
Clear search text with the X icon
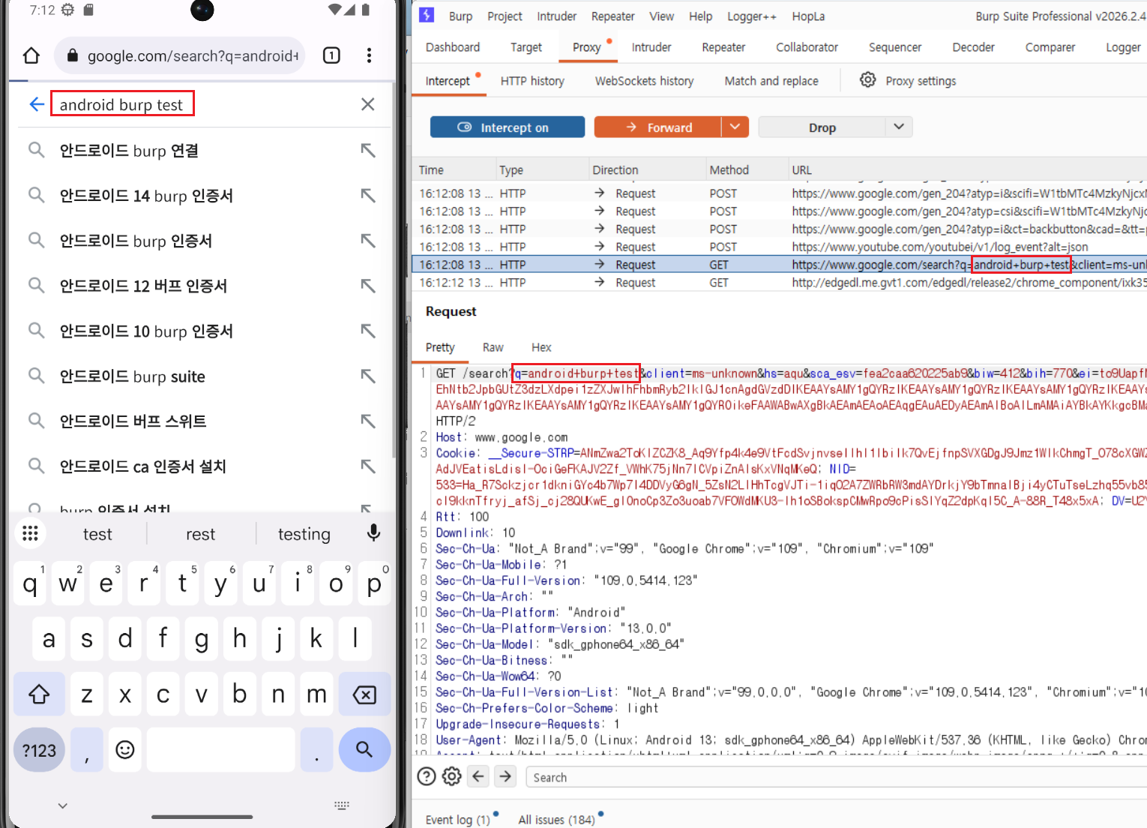pyautogui.click(x=367, y=104)
